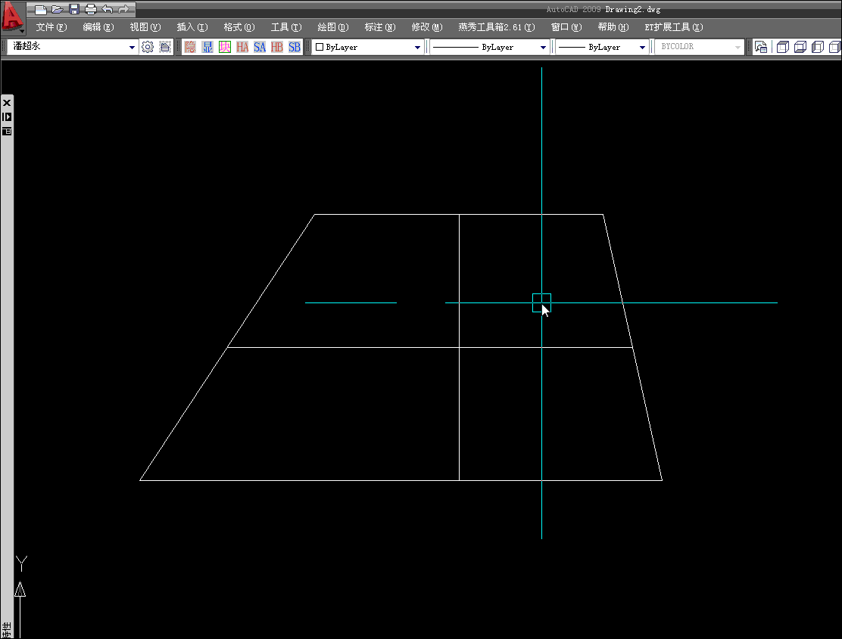The height and width of the screenshot is (639, 842).
Task: Create a new drawing via New icon
Action: (41, 9)
